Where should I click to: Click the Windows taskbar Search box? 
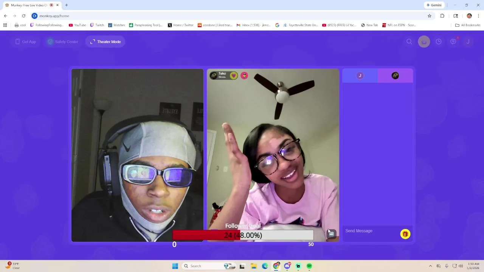pyautogui.click(x=209, y=266)
